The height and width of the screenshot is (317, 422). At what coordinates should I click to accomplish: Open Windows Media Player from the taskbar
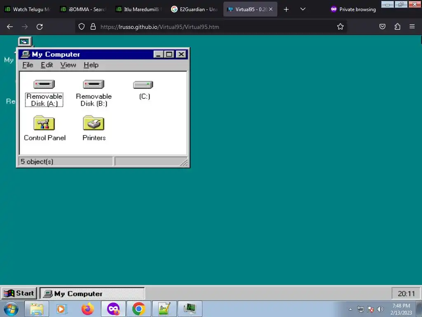[x=62, y=309]
